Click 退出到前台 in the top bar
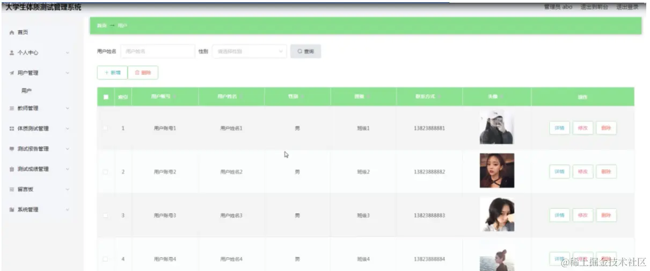Viewport: 650px width, 271px height. tap(594, 7)
